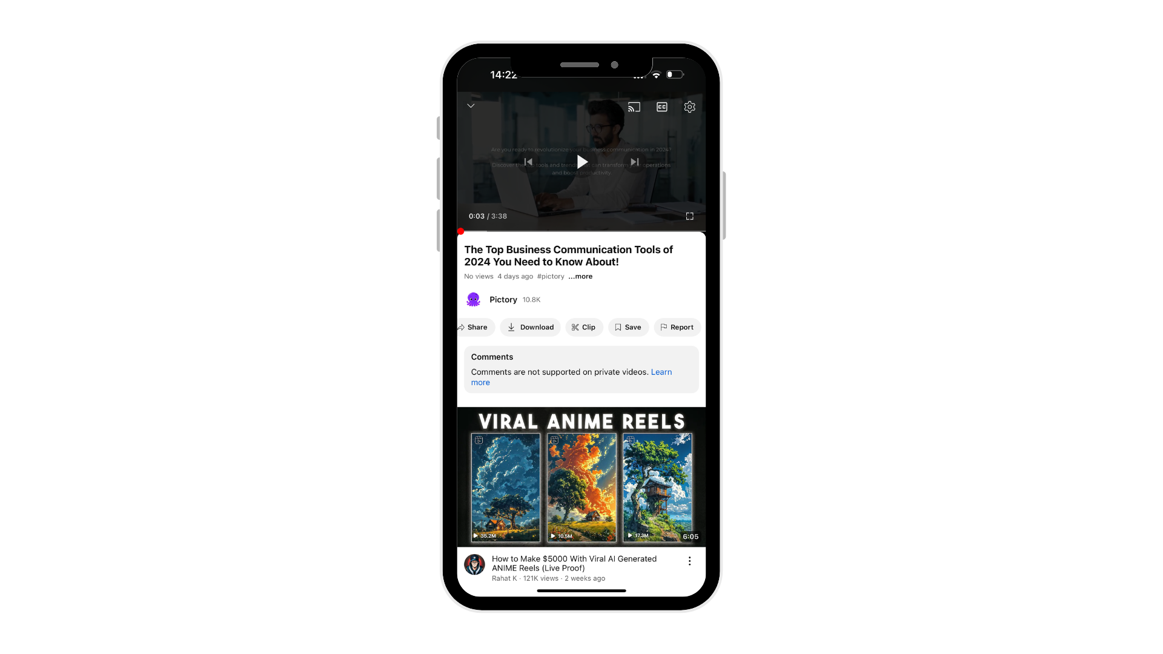Click the Viral Anime Reels thumbnail
Screen dimensions: 1163x654
coord(581,475)
